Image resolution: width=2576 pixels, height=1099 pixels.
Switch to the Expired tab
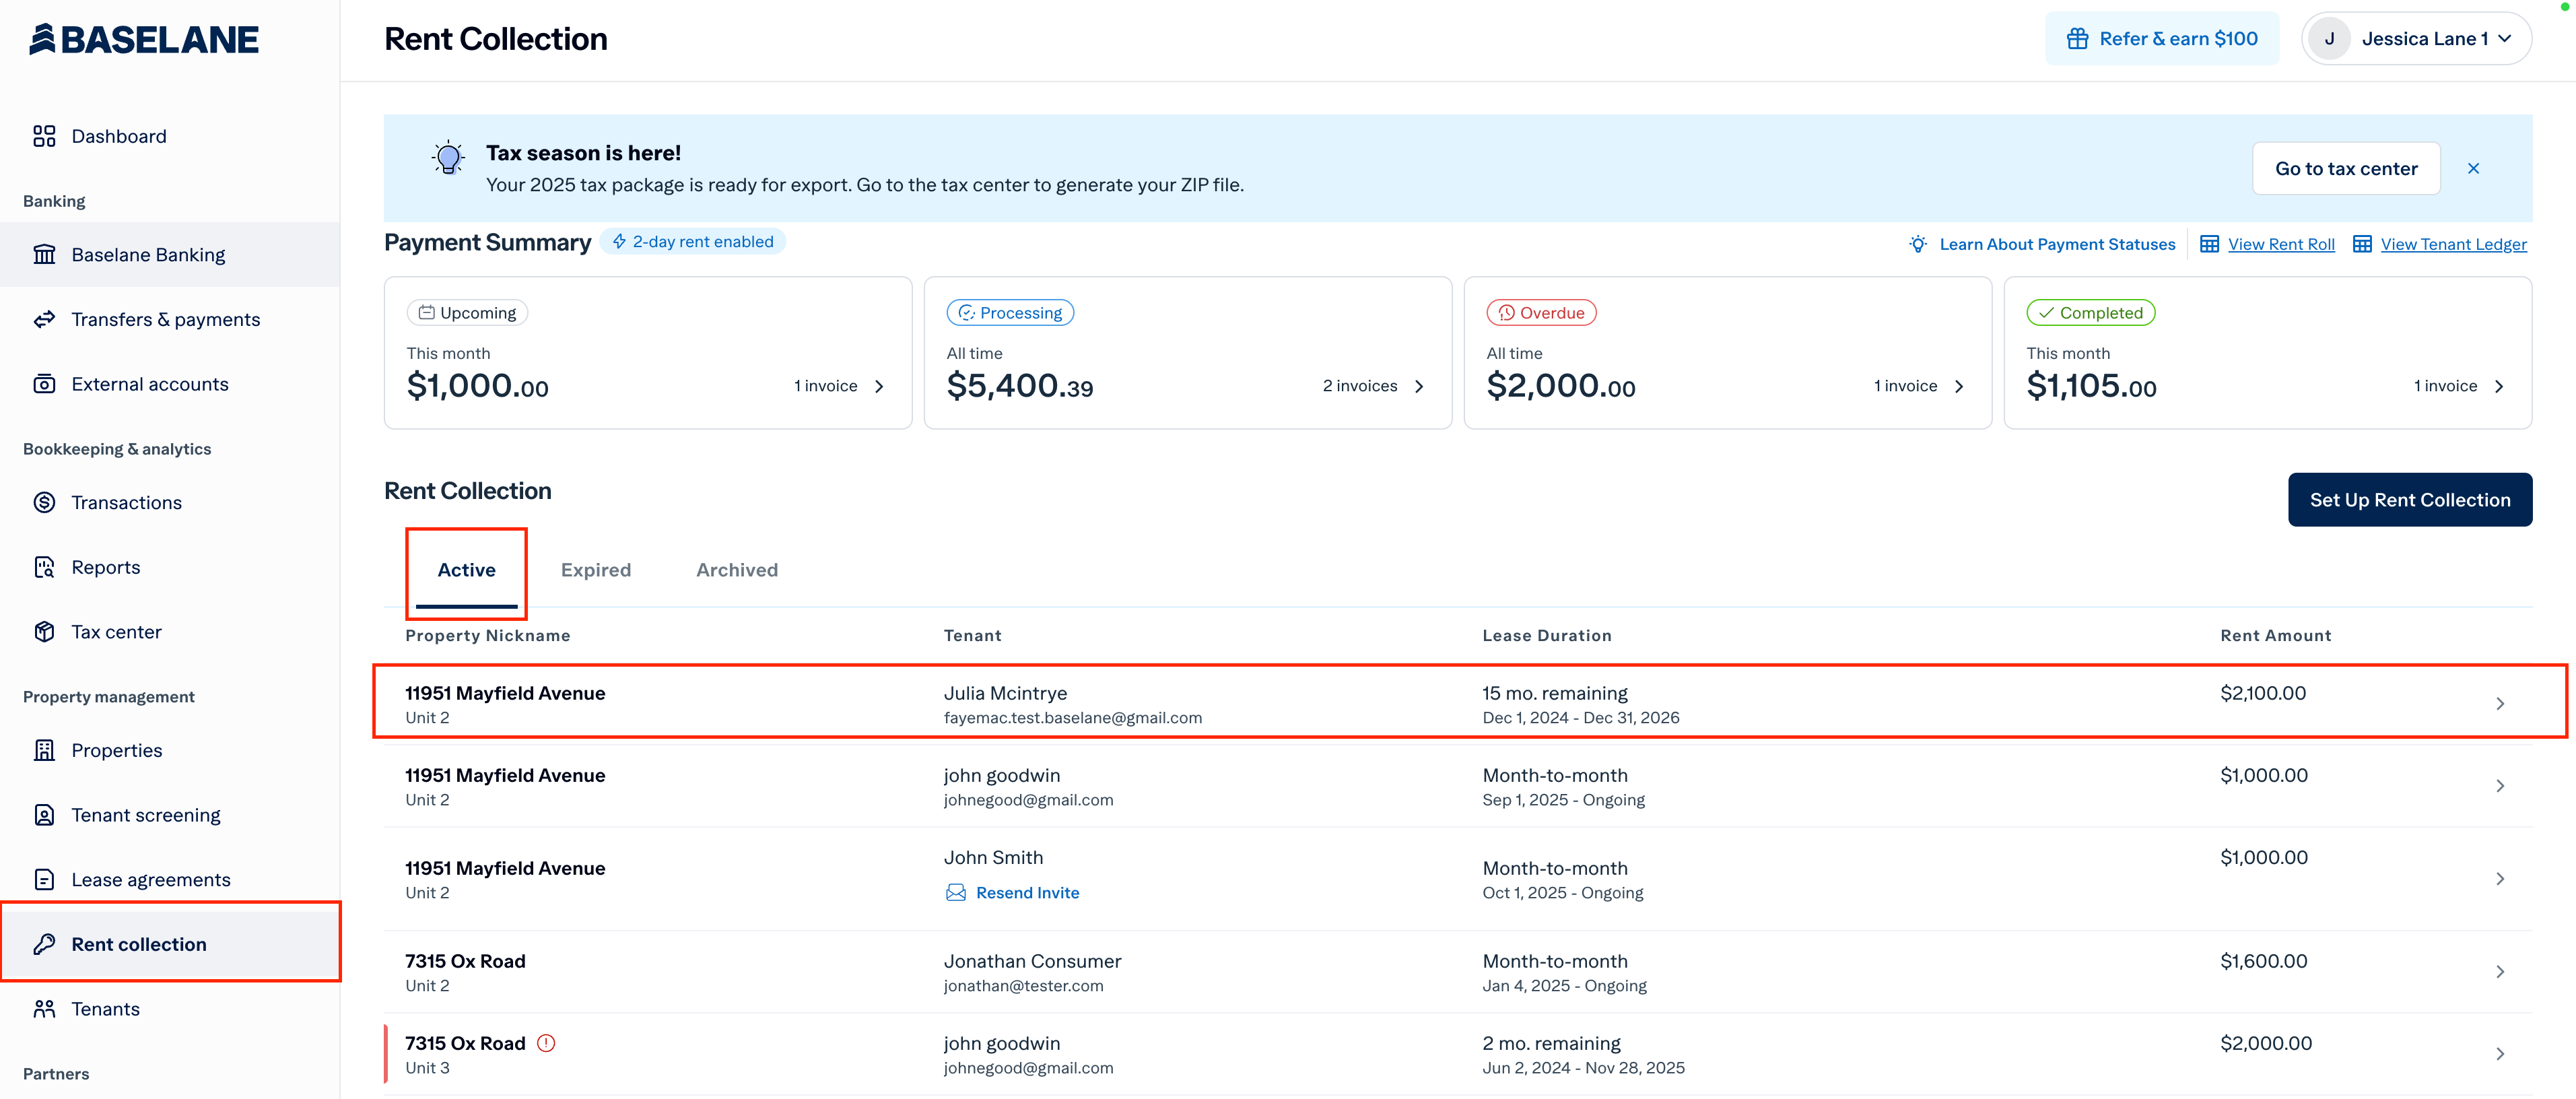596,570
